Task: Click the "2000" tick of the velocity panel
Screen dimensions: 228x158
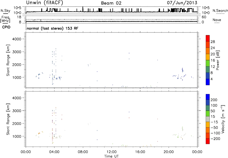Action: tap(17, 123)
